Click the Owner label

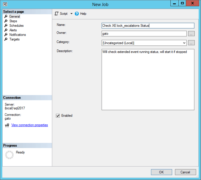coord(62,33)
